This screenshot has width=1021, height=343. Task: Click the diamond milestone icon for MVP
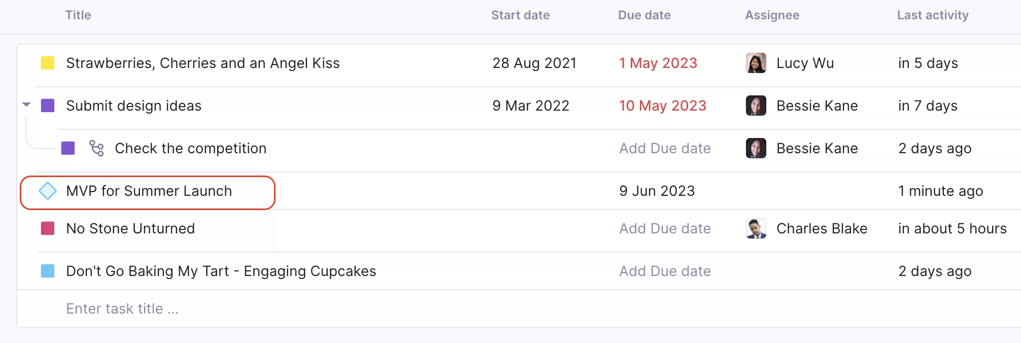point(48,191)
